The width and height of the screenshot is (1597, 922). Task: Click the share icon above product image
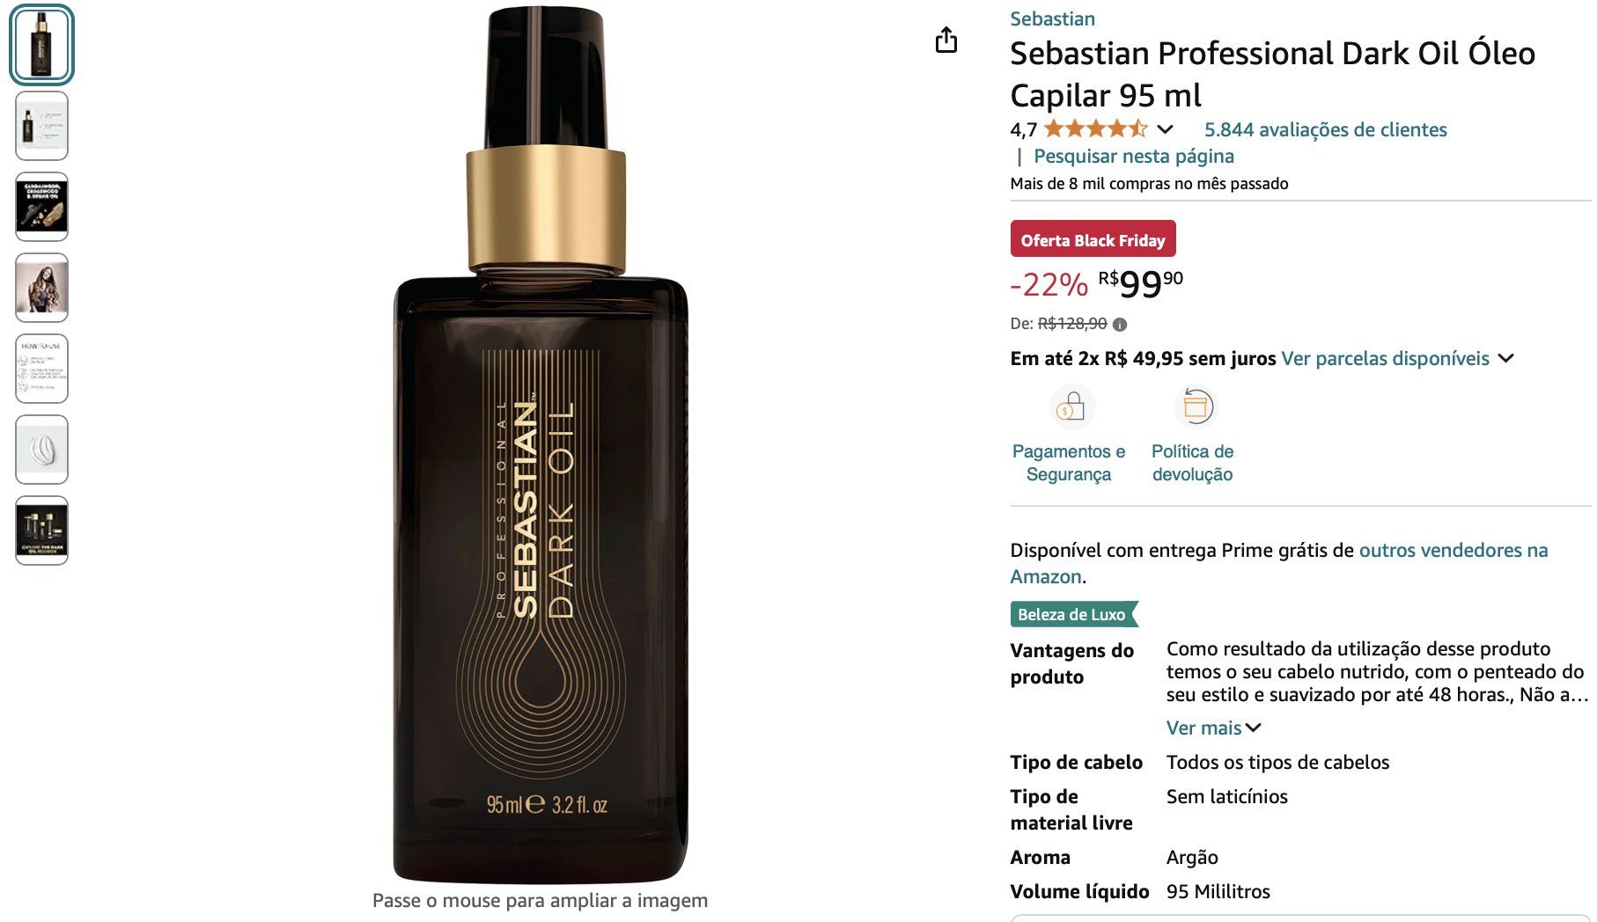tap(946, 40)
